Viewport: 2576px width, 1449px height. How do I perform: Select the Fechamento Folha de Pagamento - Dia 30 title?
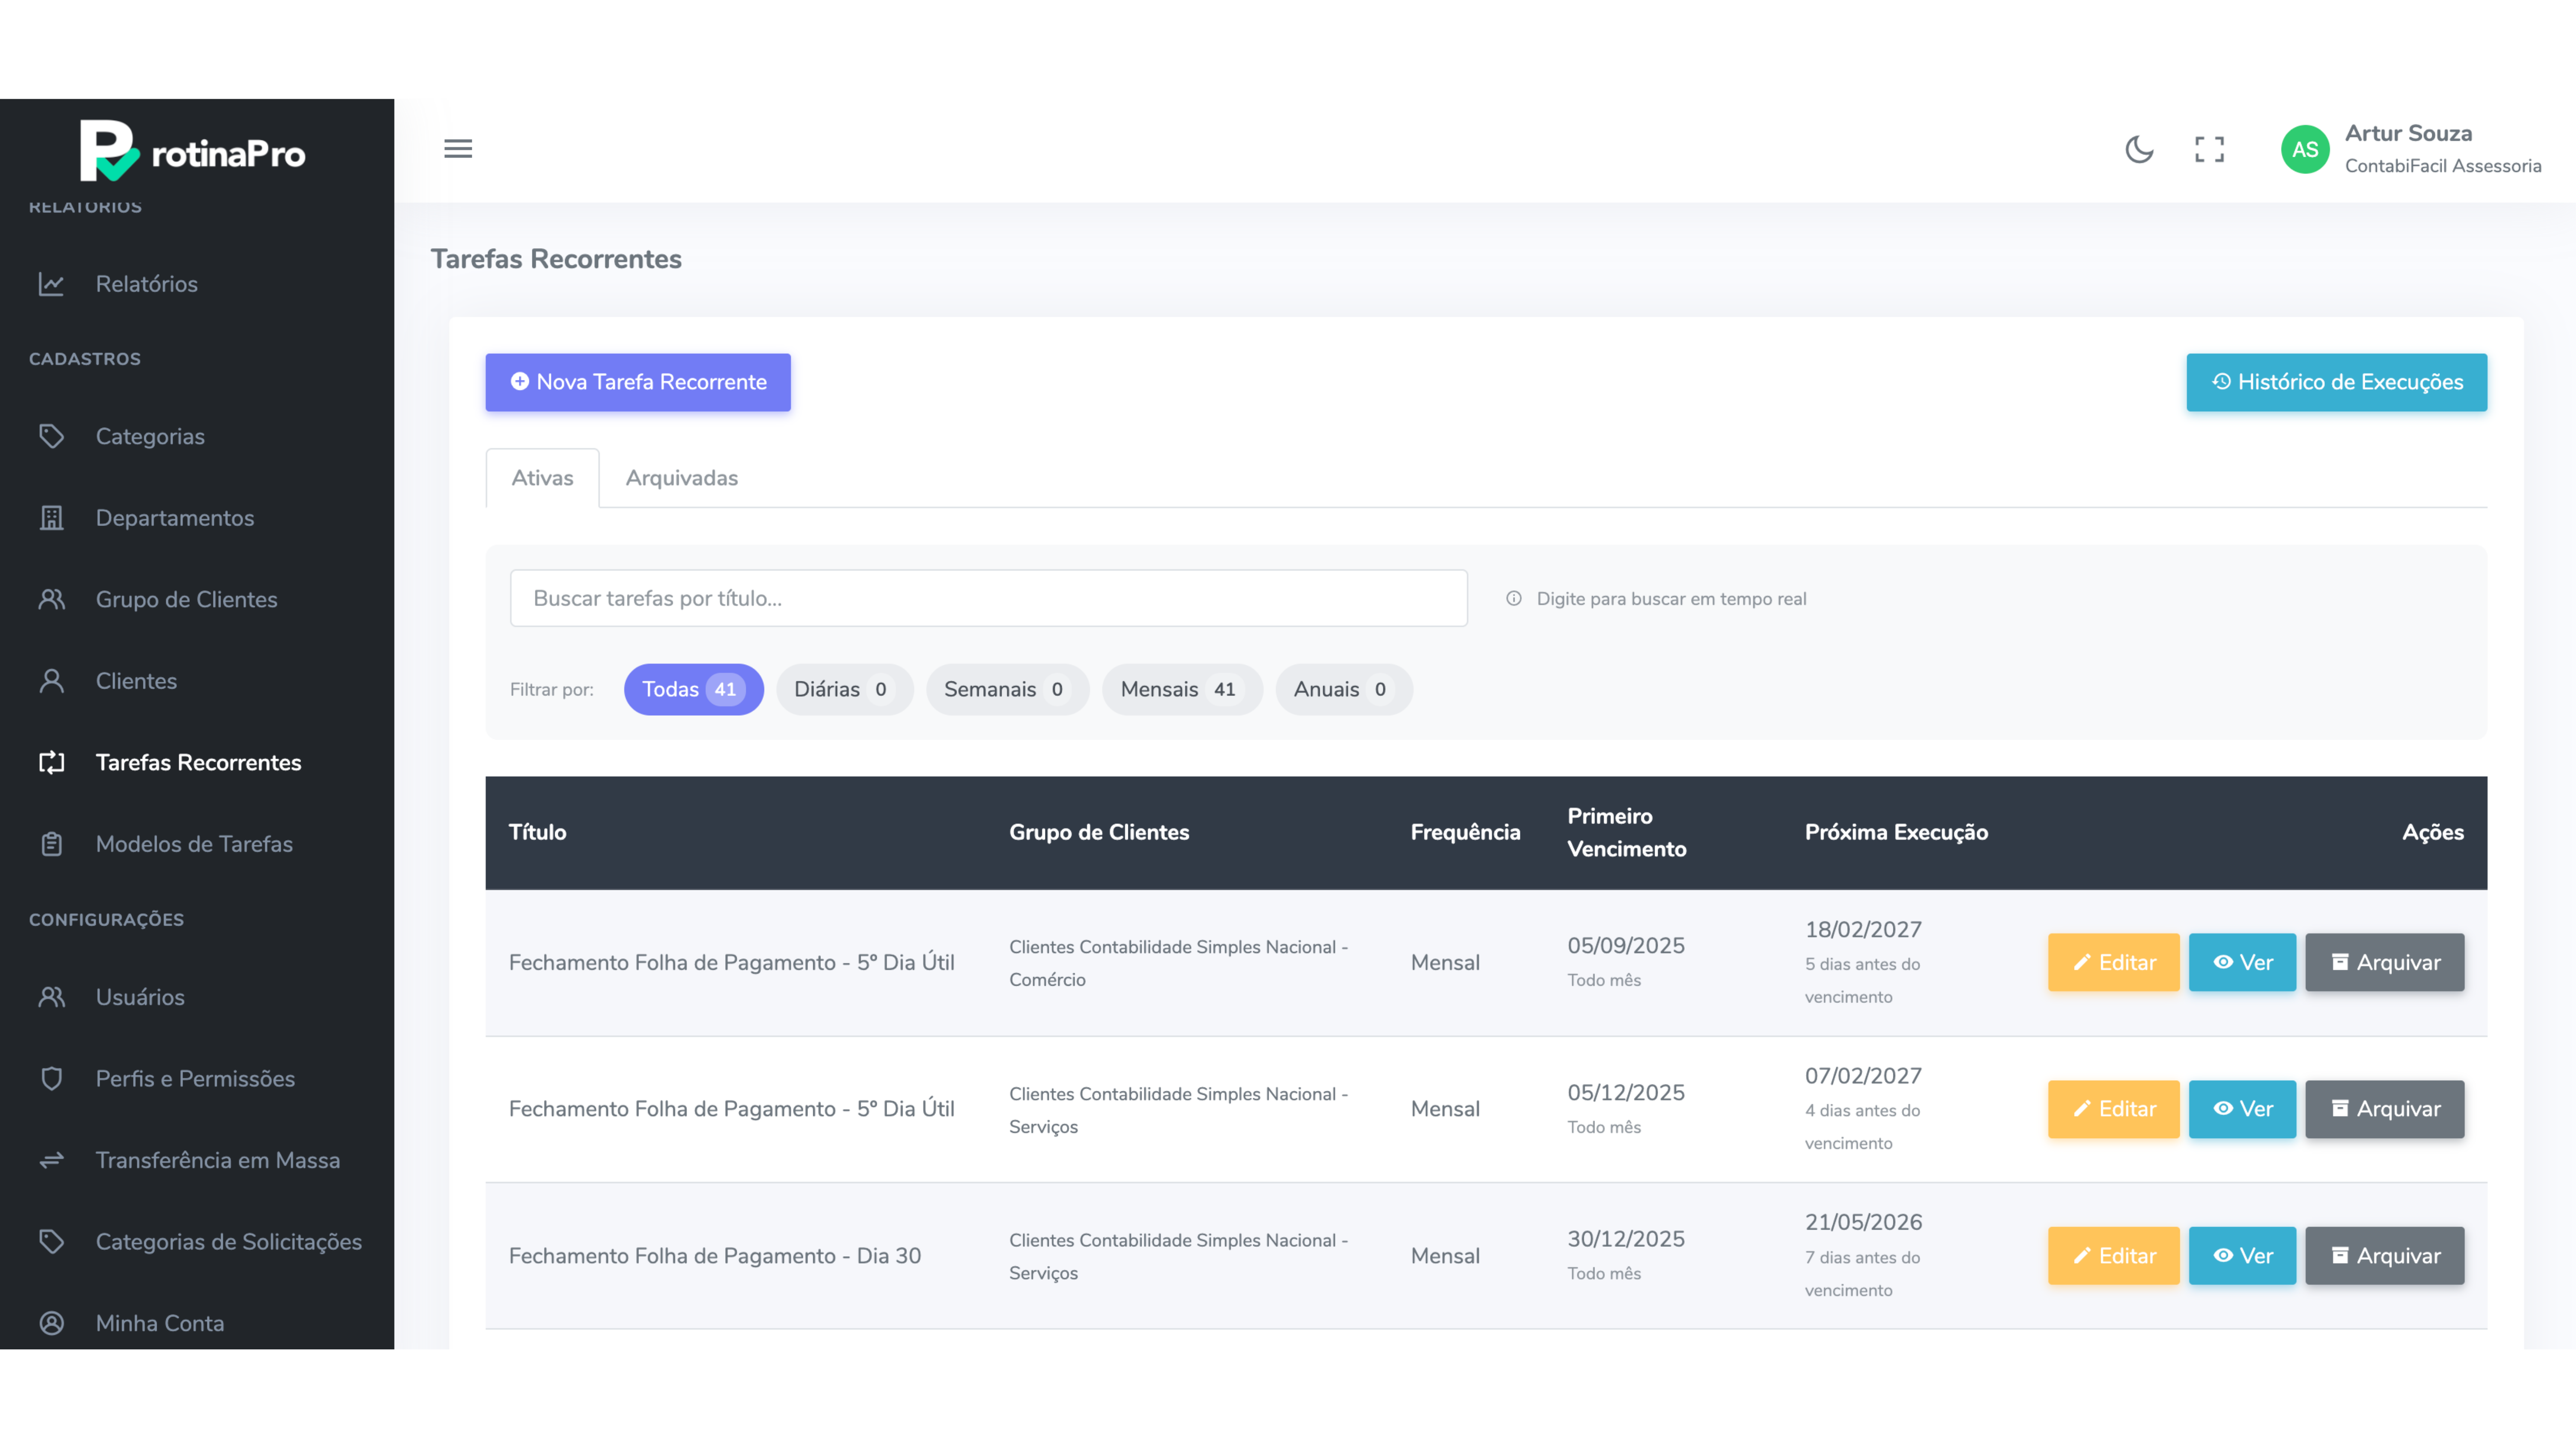tap(714, 1256)
